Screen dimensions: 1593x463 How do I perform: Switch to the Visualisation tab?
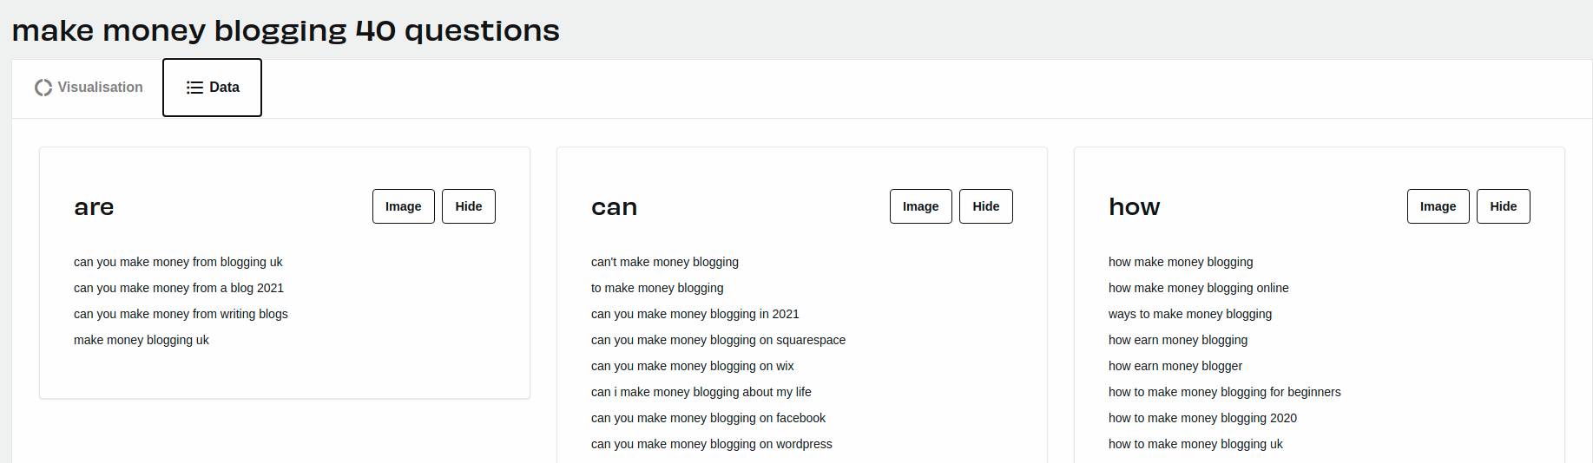(x=89, y=88)
